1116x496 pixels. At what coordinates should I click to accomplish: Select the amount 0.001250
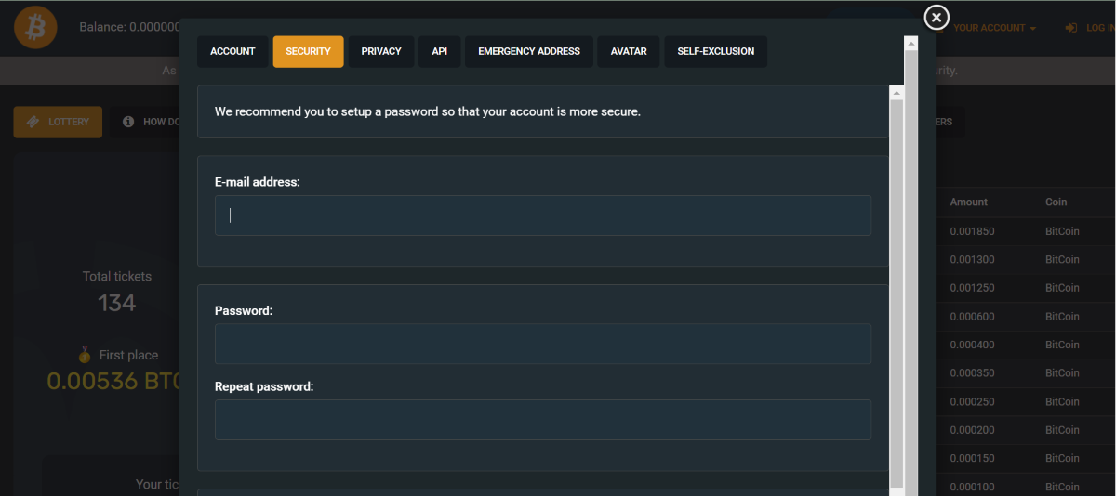coord(970,288)
